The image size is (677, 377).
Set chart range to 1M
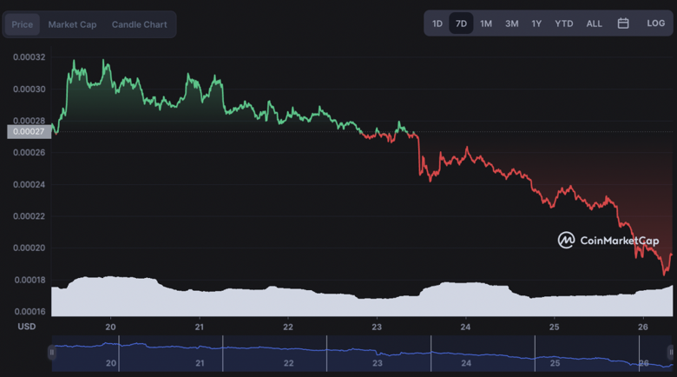point(486,23)
